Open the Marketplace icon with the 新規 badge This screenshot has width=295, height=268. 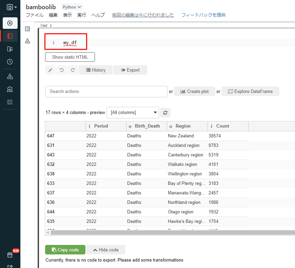[x=10, y=255]
